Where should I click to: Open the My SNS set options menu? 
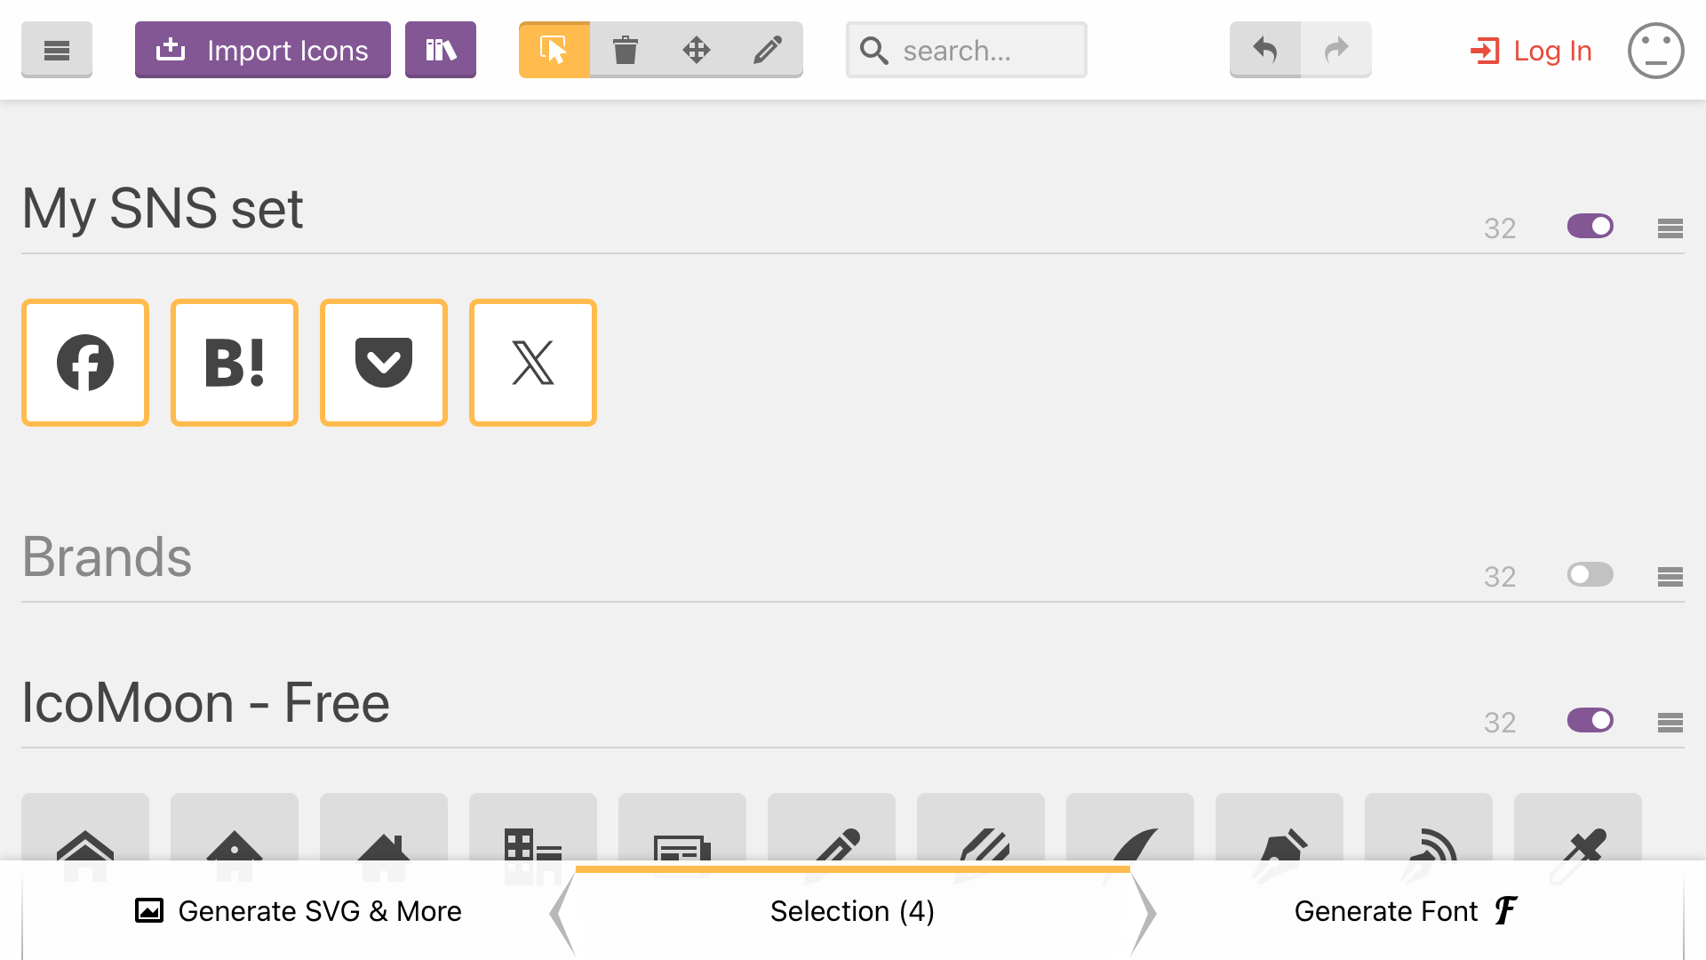click(x=1670, y=228)
